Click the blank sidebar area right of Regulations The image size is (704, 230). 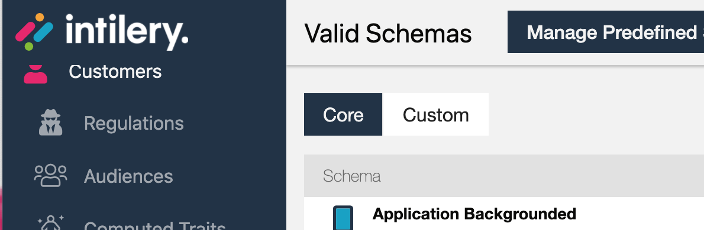(x=234, y=123)
